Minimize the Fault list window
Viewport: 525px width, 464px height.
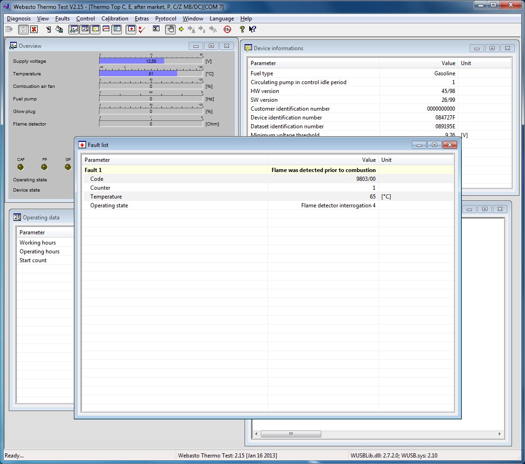[x=419, y=145]
